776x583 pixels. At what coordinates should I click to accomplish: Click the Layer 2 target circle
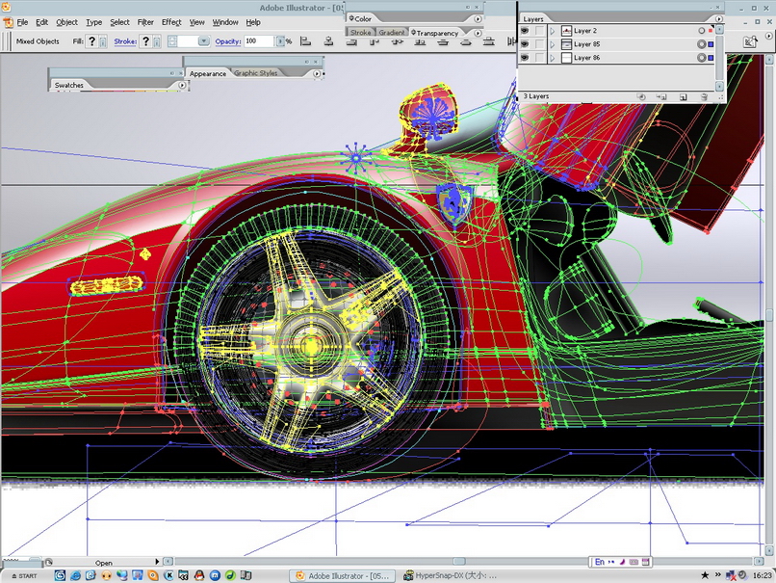click(701, 31)
